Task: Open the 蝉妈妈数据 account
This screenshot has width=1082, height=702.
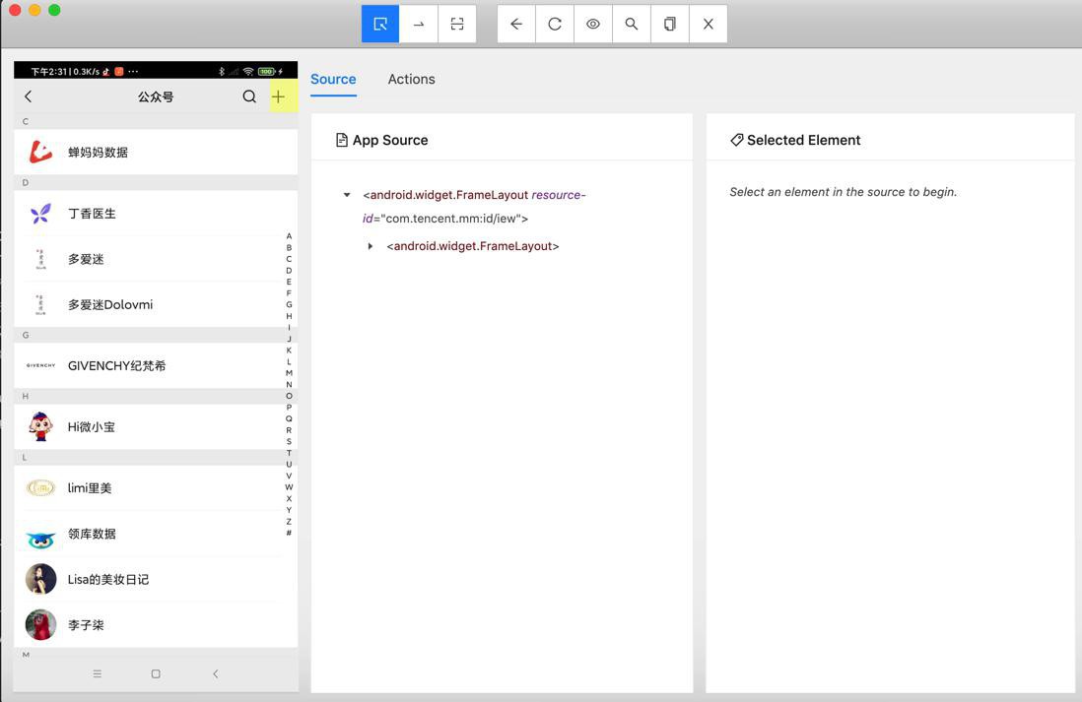Action: (156, 152)
